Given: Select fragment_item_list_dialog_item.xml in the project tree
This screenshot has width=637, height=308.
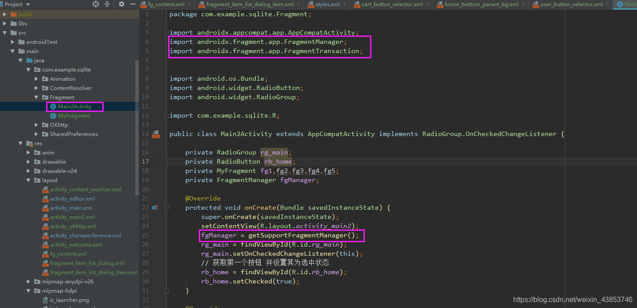Looking at the screenshot, I should [x=94, y=272].
